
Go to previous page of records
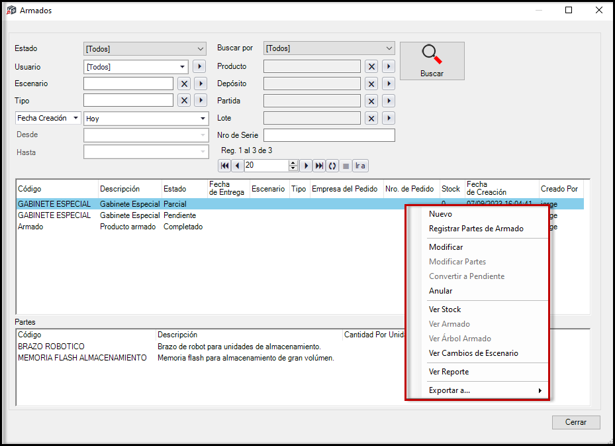pyautogui.click(x=237, y=166)
